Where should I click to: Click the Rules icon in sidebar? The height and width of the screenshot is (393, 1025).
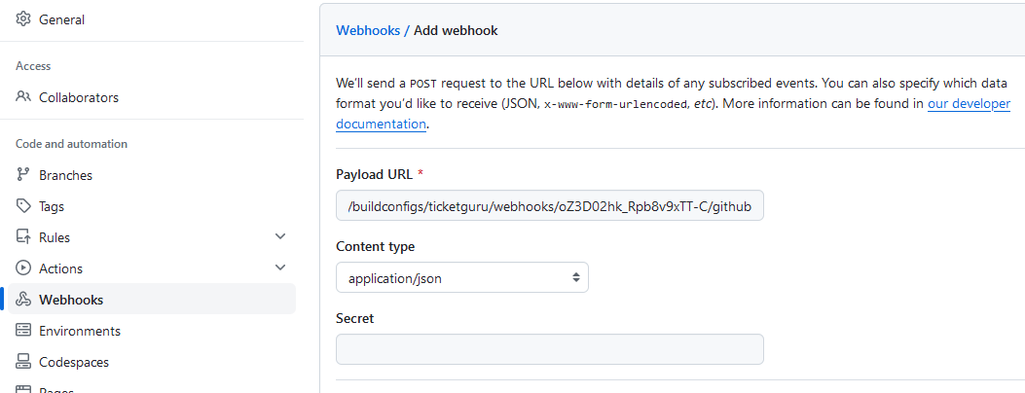[x=23, y=237]
